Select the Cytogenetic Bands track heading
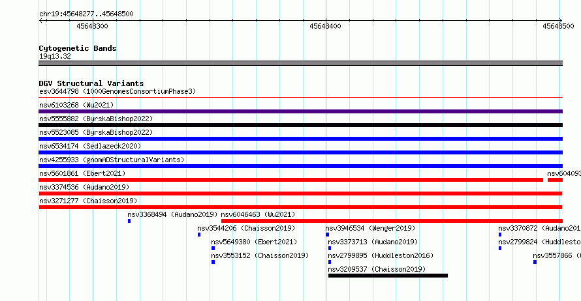581x301 pixels. pos(78,48)
